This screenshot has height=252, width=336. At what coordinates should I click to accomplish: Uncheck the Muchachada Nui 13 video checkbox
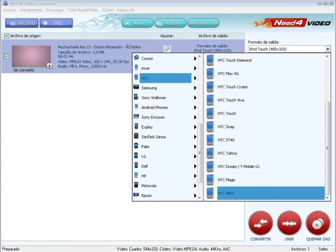coord(7,56)
